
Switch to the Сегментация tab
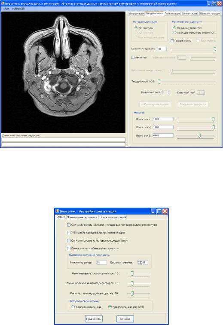click(x=189, y=13)
